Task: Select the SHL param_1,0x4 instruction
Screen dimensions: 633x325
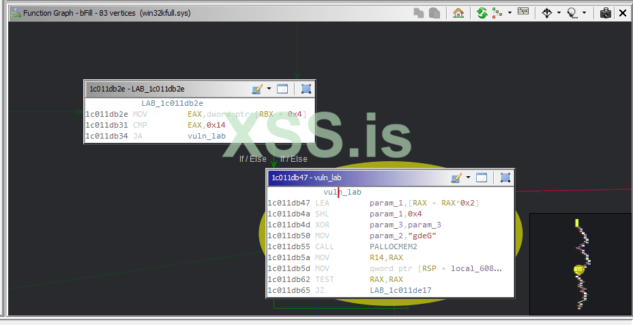Action: pos(390,214)
